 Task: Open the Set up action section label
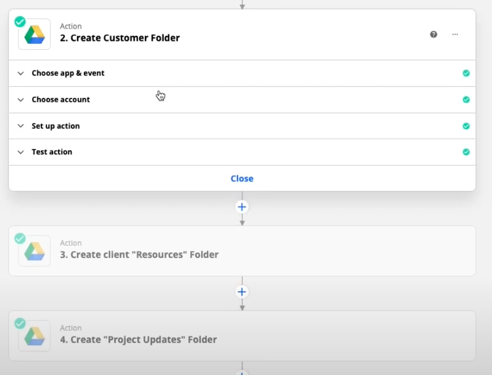coord(55,126)
